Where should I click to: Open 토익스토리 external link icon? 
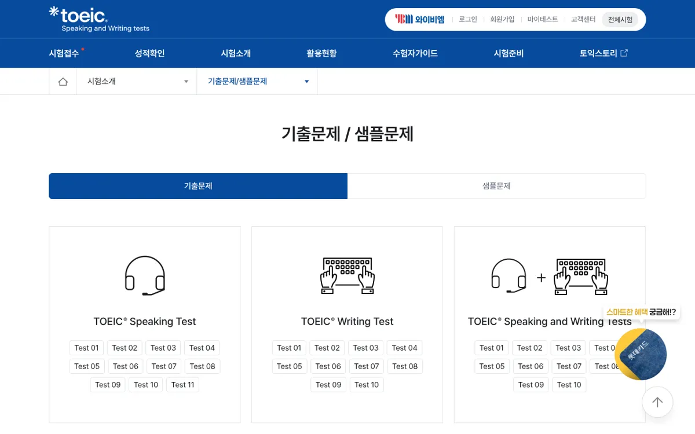pos(624,53)
